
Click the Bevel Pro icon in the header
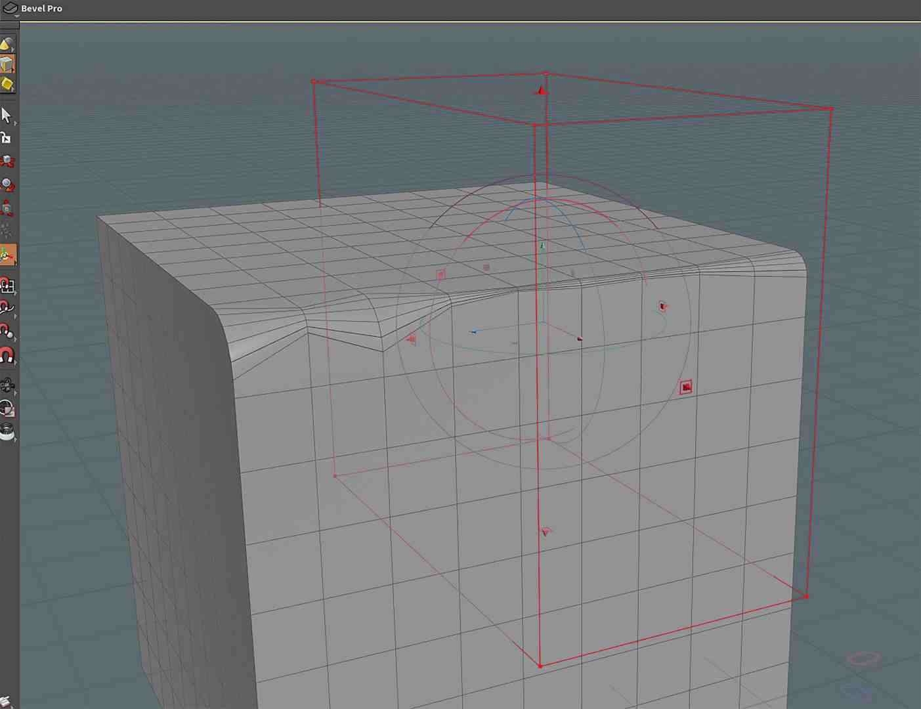coord(9,7)
